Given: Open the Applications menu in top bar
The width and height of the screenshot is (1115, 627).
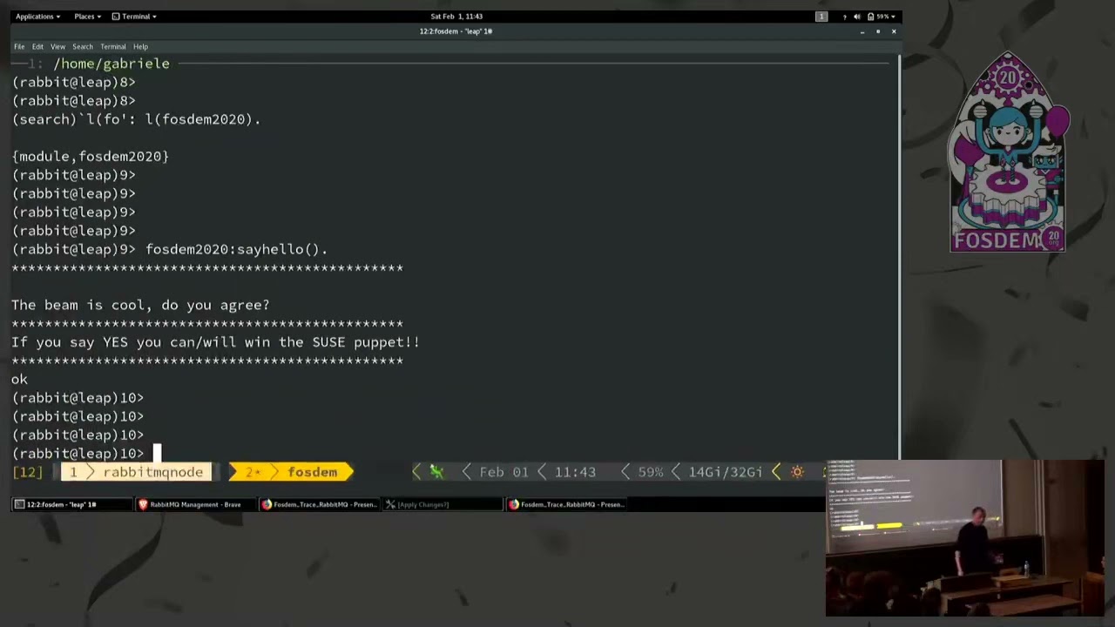Looking at the screenshot, I should click(37, 17).
